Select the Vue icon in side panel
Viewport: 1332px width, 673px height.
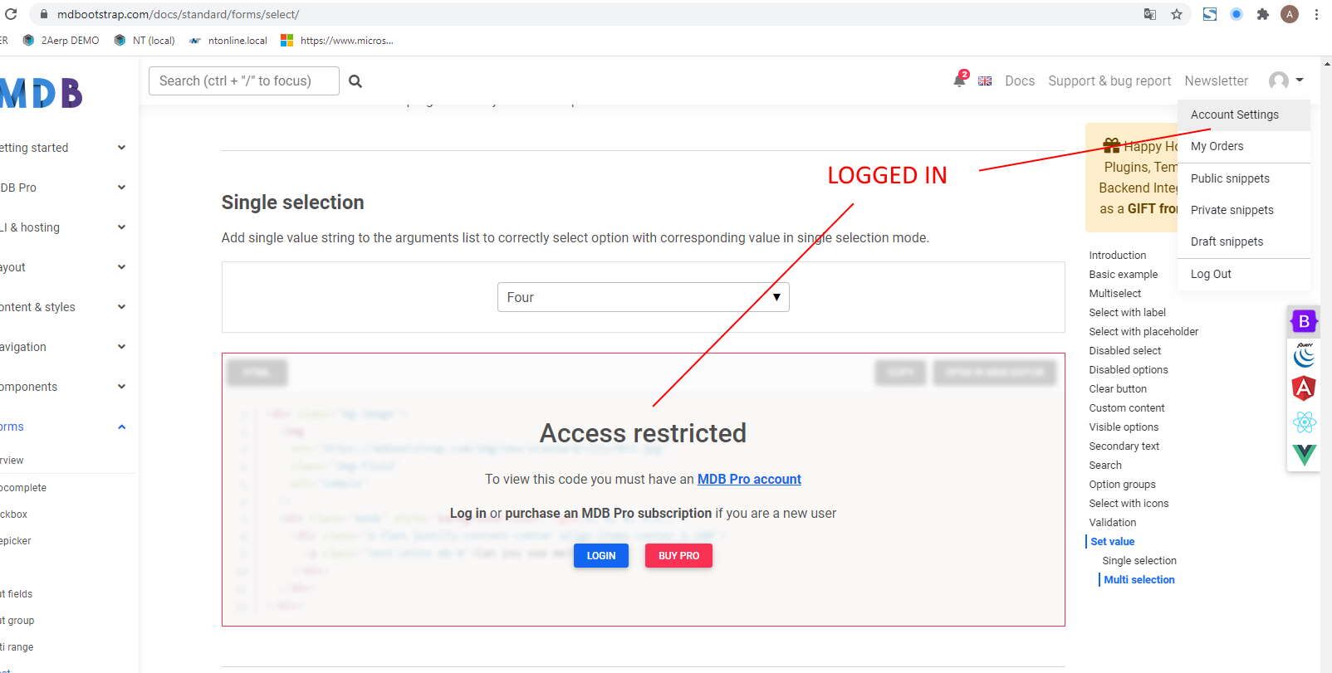click(1304, 455)
